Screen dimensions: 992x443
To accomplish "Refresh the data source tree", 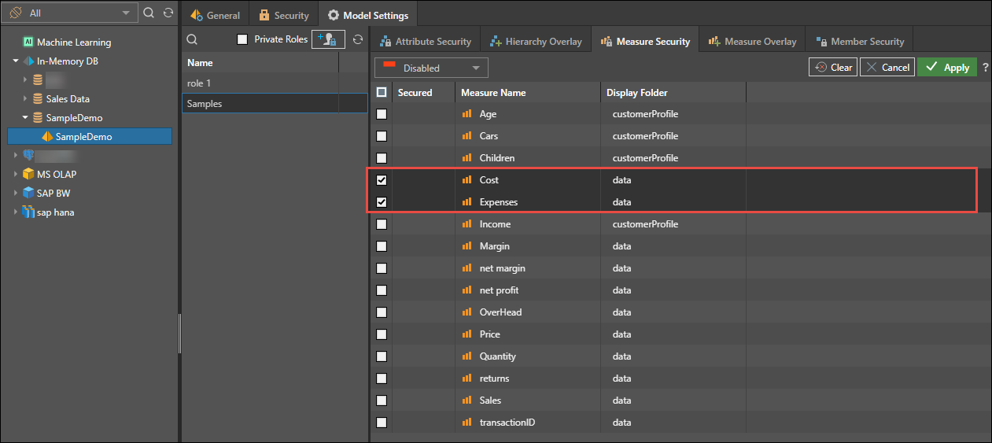I will point(168,13).
